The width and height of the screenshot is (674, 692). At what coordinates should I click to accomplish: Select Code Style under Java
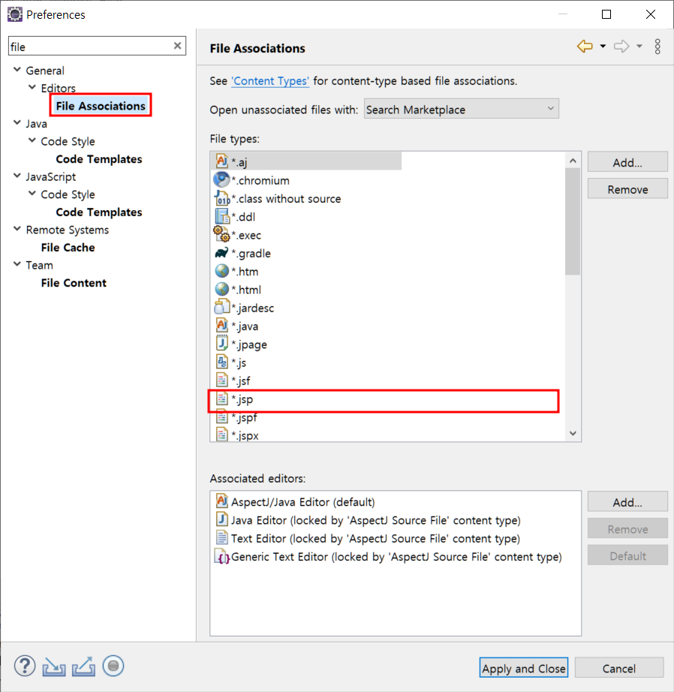68,141
